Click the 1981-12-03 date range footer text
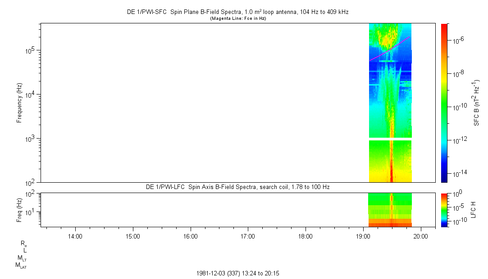 (238, 273)
